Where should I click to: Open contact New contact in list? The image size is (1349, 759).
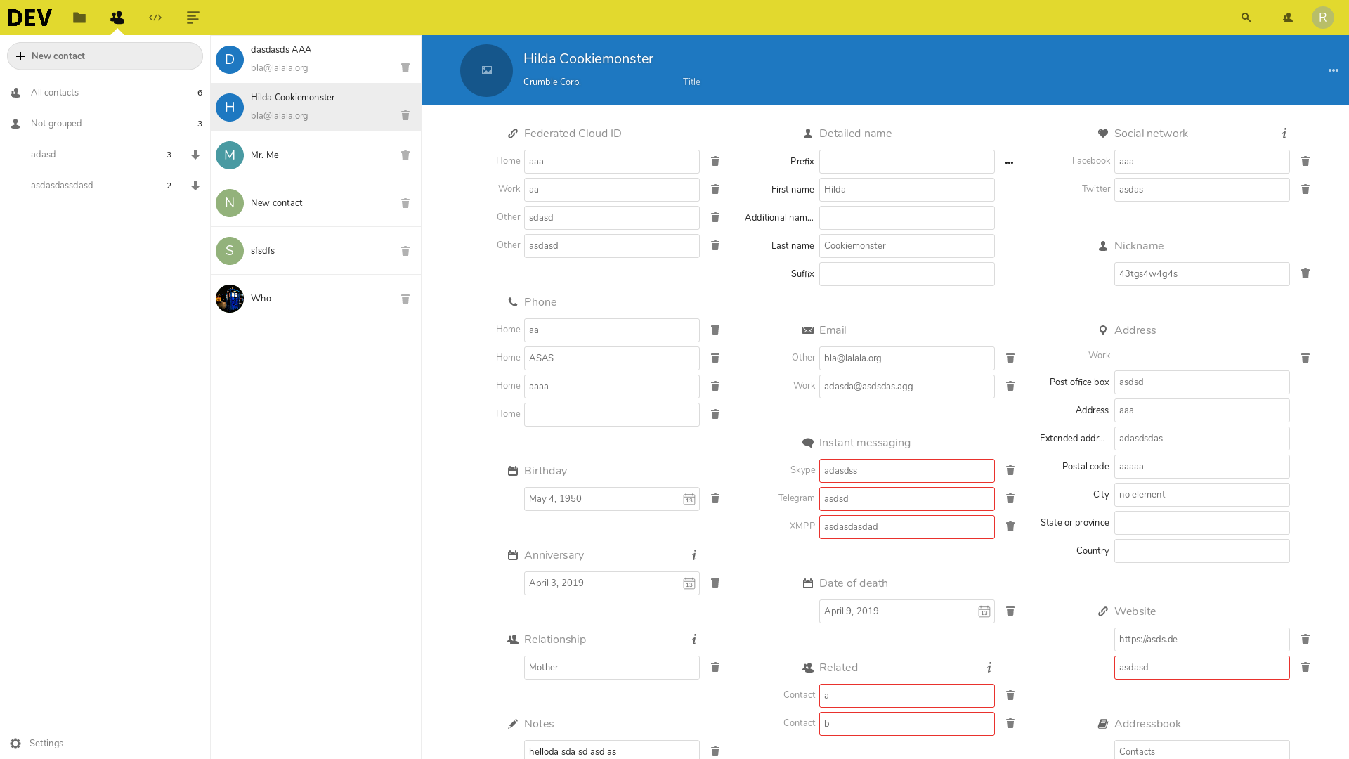pyautogui.click(x=315, y=203)
